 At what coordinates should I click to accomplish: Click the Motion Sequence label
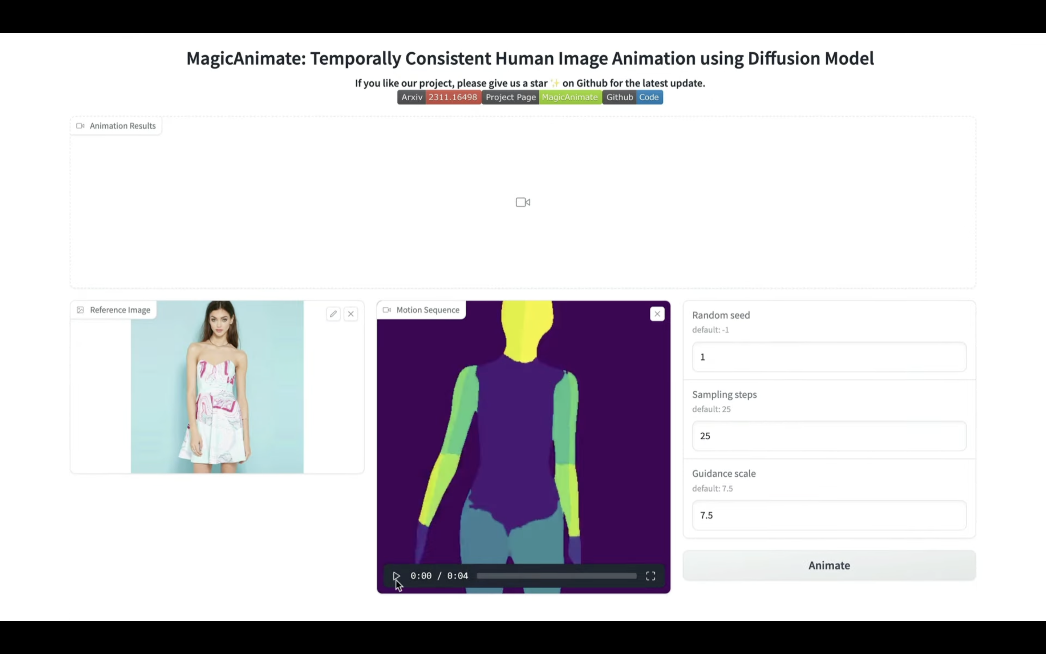point(421,310)
